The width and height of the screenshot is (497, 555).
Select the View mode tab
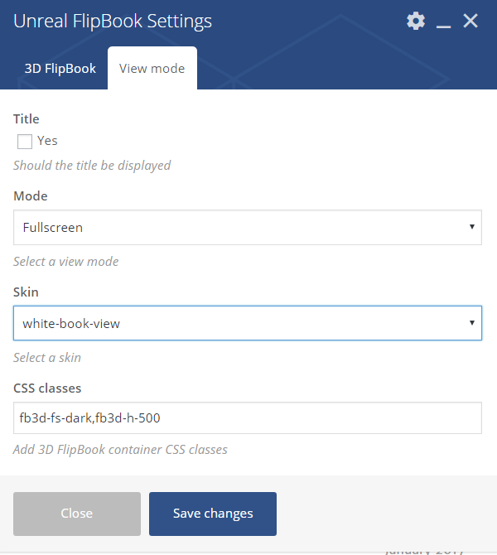(x=152, y=68)
